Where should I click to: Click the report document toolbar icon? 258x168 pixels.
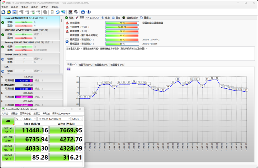pyautogui.click(x=52, y=12)
